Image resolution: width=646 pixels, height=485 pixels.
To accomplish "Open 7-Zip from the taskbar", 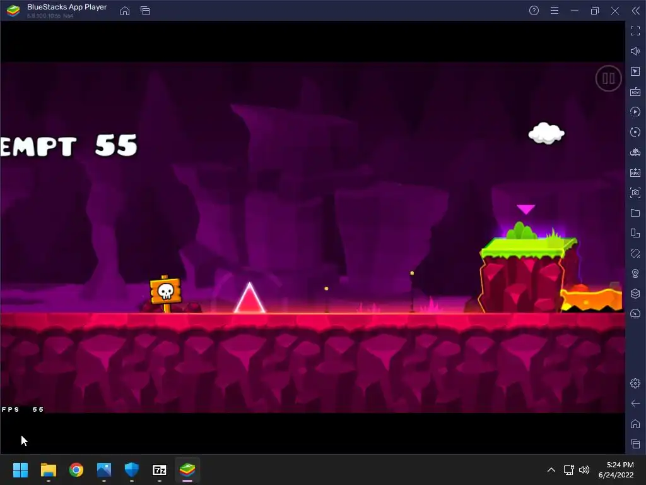I will click(160, 470).
